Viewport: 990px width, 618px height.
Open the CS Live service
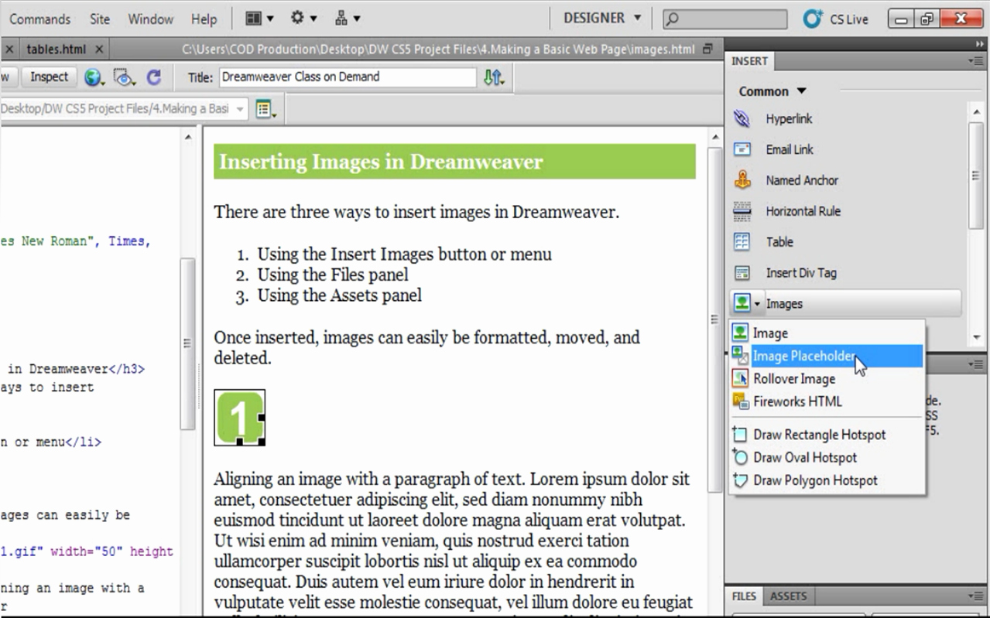[836, 19]
